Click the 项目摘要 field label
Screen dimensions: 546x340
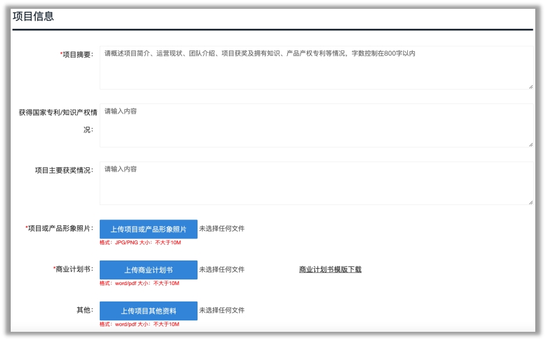click(x=77, y=54)
